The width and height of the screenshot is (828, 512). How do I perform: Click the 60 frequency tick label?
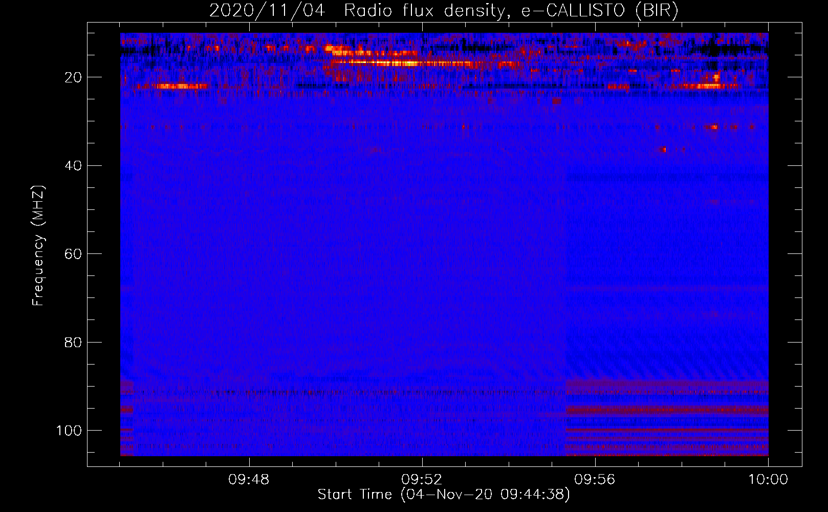pyautogui.click(x=73, y=254)
